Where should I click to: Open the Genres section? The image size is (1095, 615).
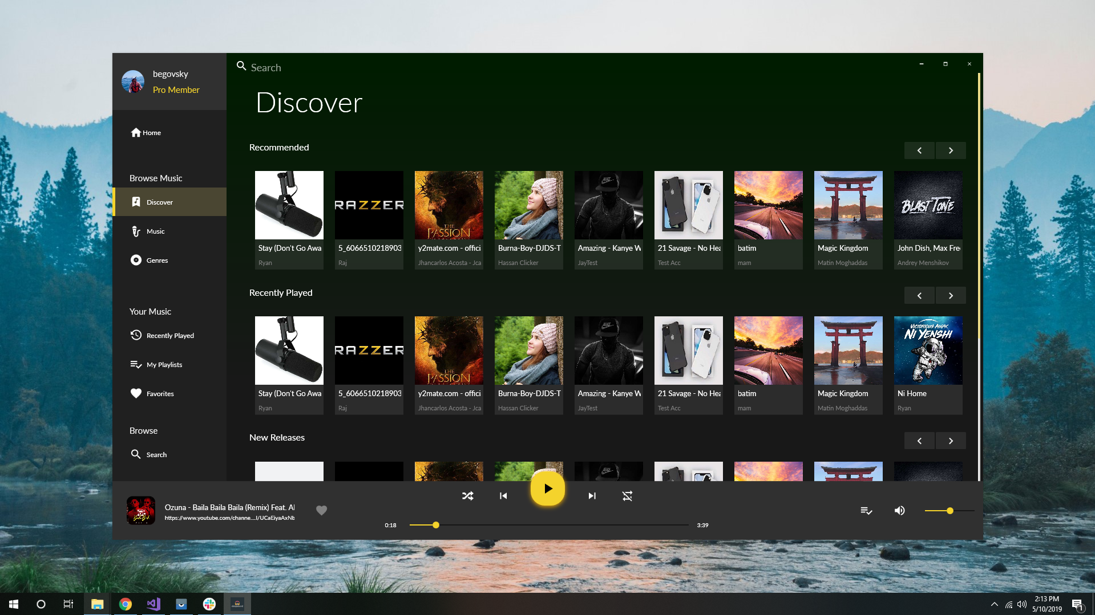click(x=156, y=260)
